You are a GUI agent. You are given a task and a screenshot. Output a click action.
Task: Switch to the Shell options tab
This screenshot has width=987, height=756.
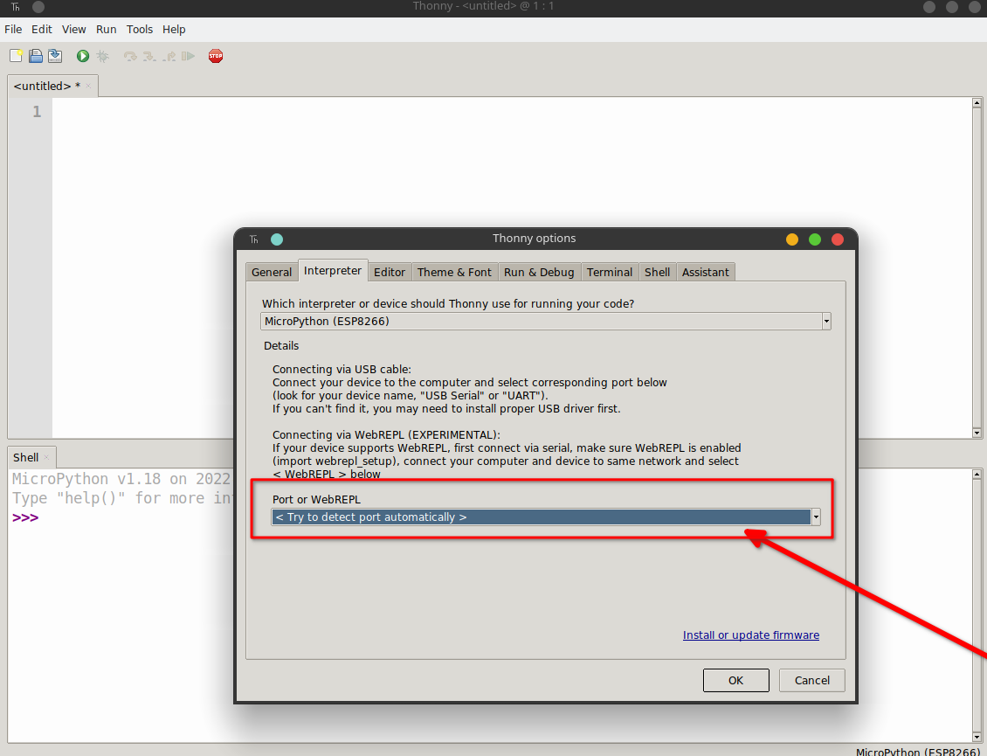tap(657, 272)
